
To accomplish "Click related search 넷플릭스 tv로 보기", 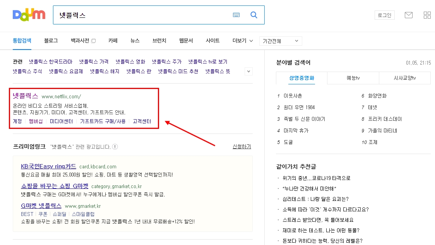I will point(208,62).
